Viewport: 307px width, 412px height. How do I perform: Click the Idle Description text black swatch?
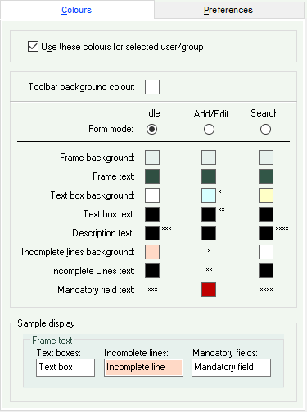(x=152, y=233)
